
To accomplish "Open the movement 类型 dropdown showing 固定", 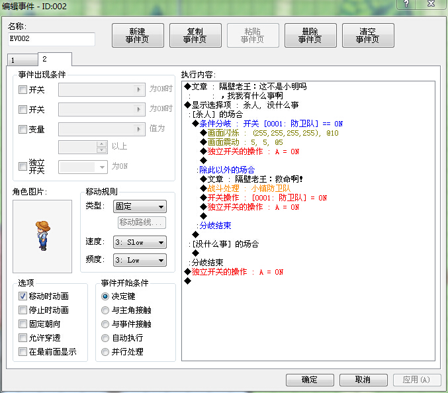I will pos(140,206).
